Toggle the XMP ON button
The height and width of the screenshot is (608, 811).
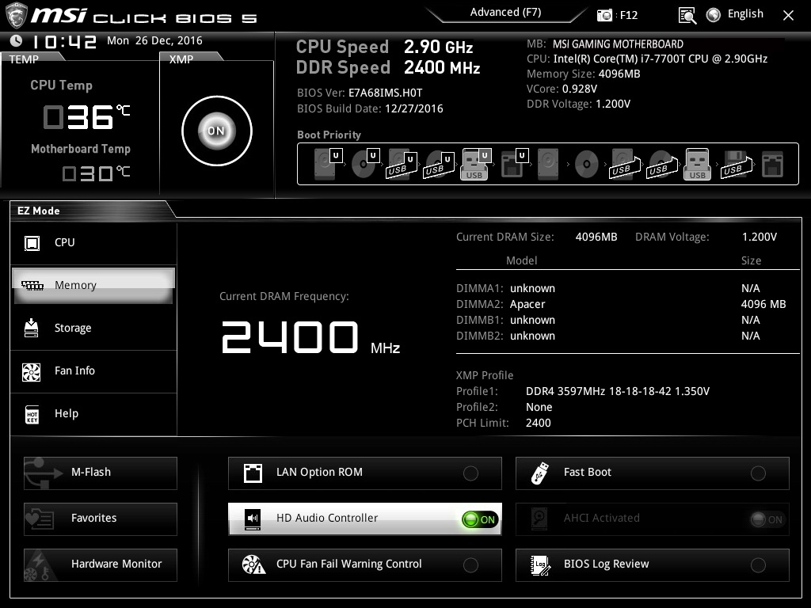(216, 131)
